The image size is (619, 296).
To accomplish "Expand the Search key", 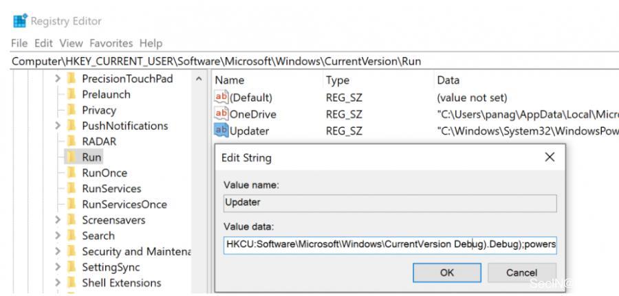I will 58,236.
